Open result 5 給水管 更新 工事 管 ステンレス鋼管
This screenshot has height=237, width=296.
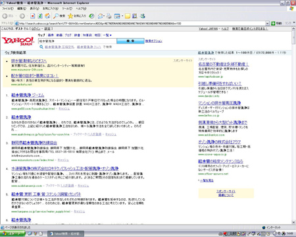pyautogui.click(x=46, y=194)
